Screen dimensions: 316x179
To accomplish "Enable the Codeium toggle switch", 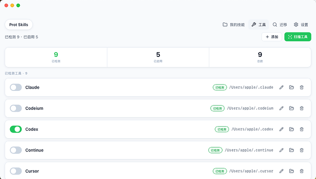I will 16,108.
